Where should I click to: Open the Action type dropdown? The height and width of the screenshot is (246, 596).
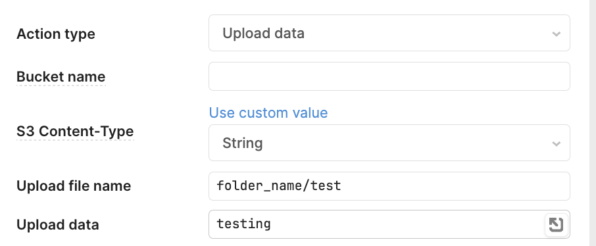(389, 33)
